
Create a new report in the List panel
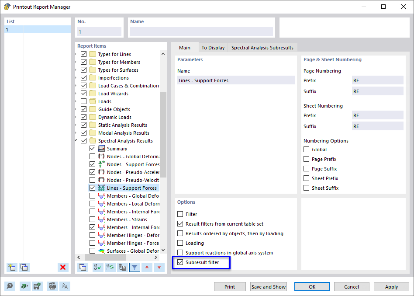pyautogui.click(x=10, y=267)
